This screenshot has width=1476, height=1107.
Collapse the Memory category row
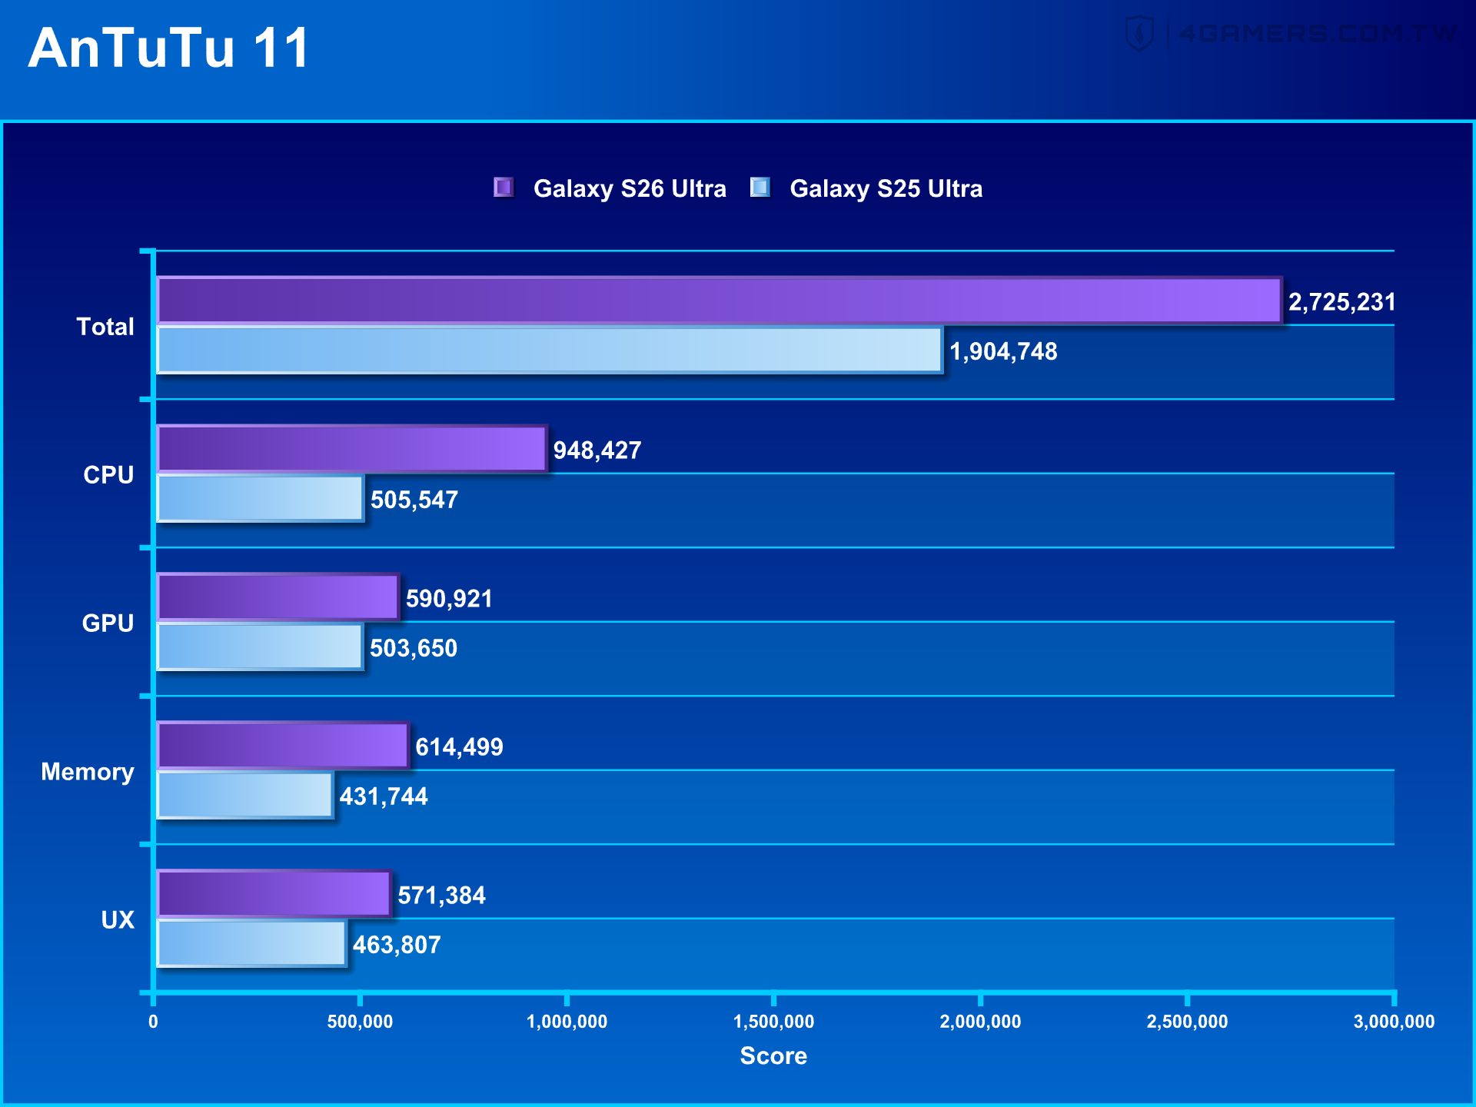pyautogui.click(x=87, y=772)
